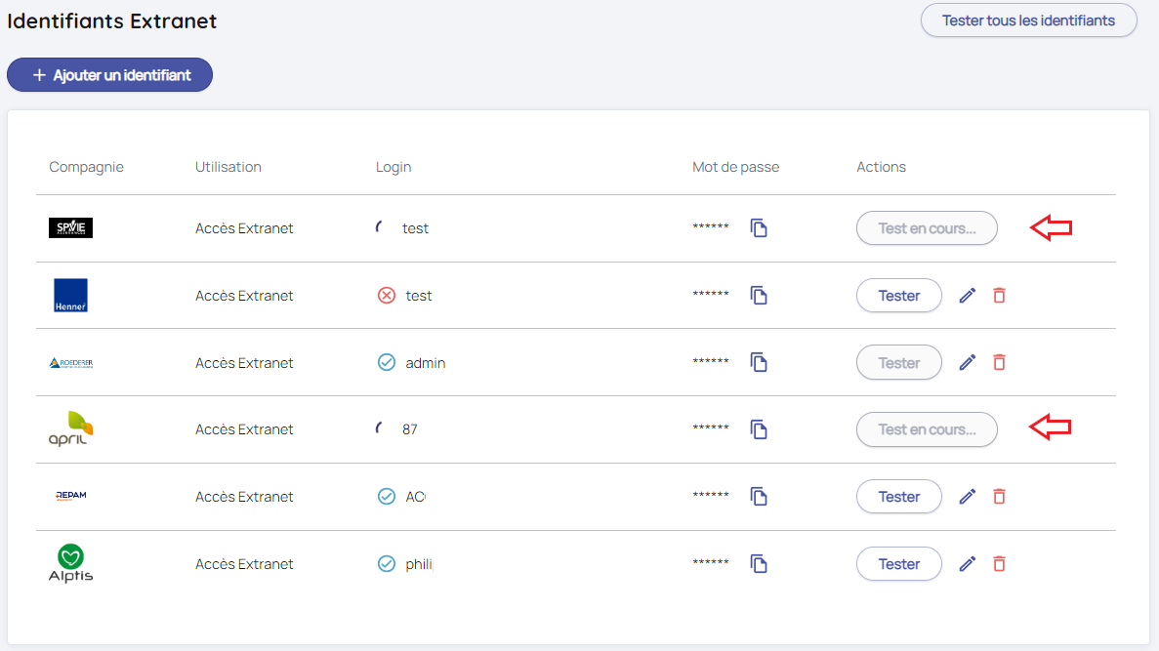Click the validated check icon beside admin login

[x=387, y=363]
